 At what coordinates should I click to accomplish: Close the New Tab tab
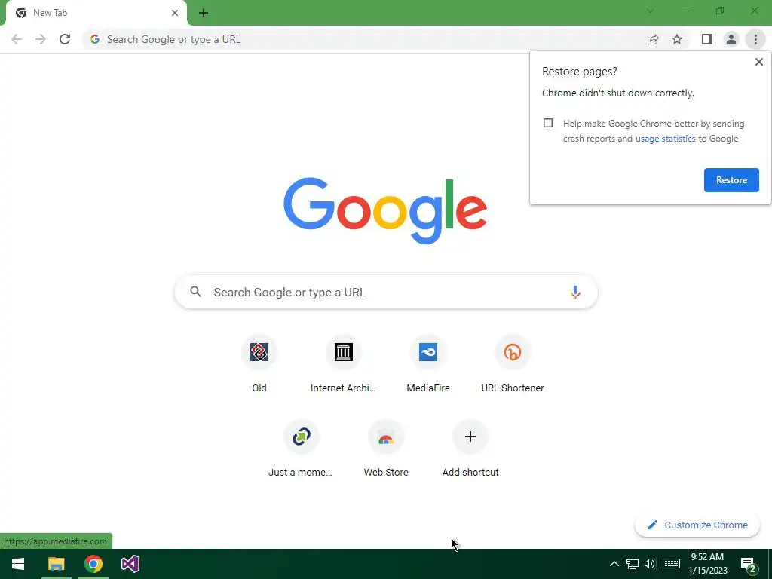point(175,13)
